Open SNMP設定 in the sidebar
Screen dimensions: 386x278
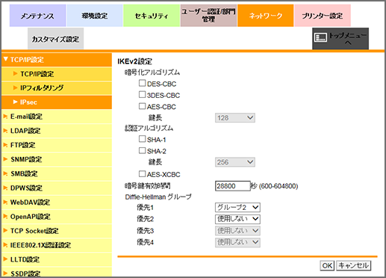tap(57, 159)
